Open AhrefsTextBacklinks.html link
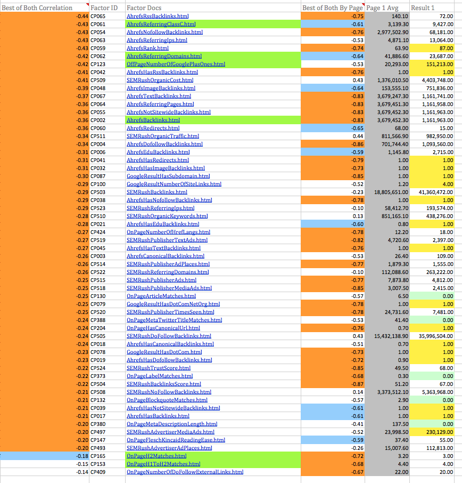The width and height of the screenshot is (462, 483). 159,96
